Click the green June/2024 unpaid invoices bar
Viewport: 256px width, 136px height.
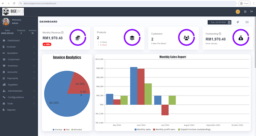[x=148, y=94]
